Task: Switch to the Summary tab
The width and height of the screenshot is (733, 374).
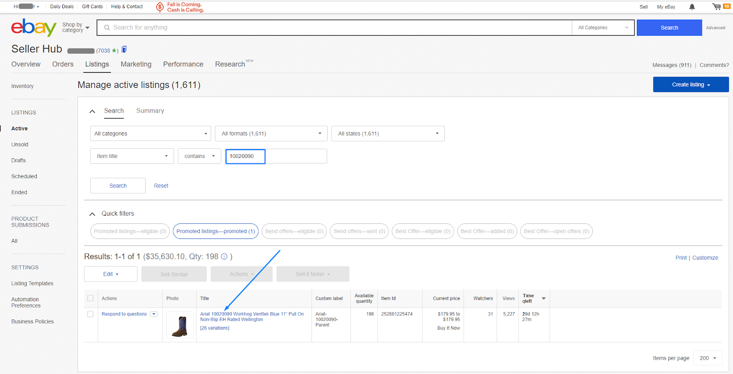Action: 150,111
